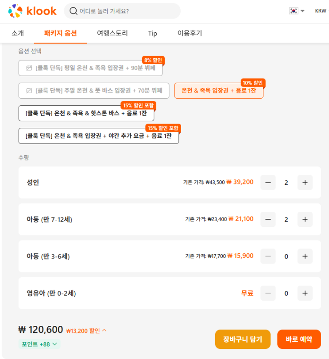Increase adult (성인) quantity with plus

pyautogui.click(x=305, y=182)
